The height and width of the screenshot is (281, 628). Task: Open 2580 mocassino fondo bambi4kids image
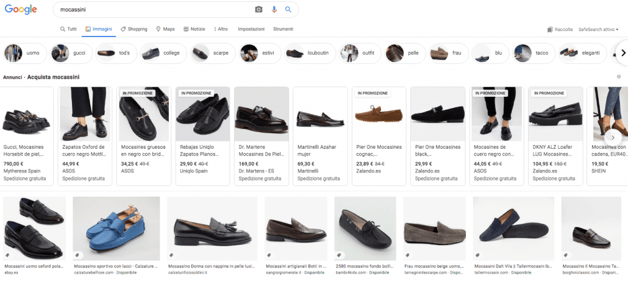[365, 229]
